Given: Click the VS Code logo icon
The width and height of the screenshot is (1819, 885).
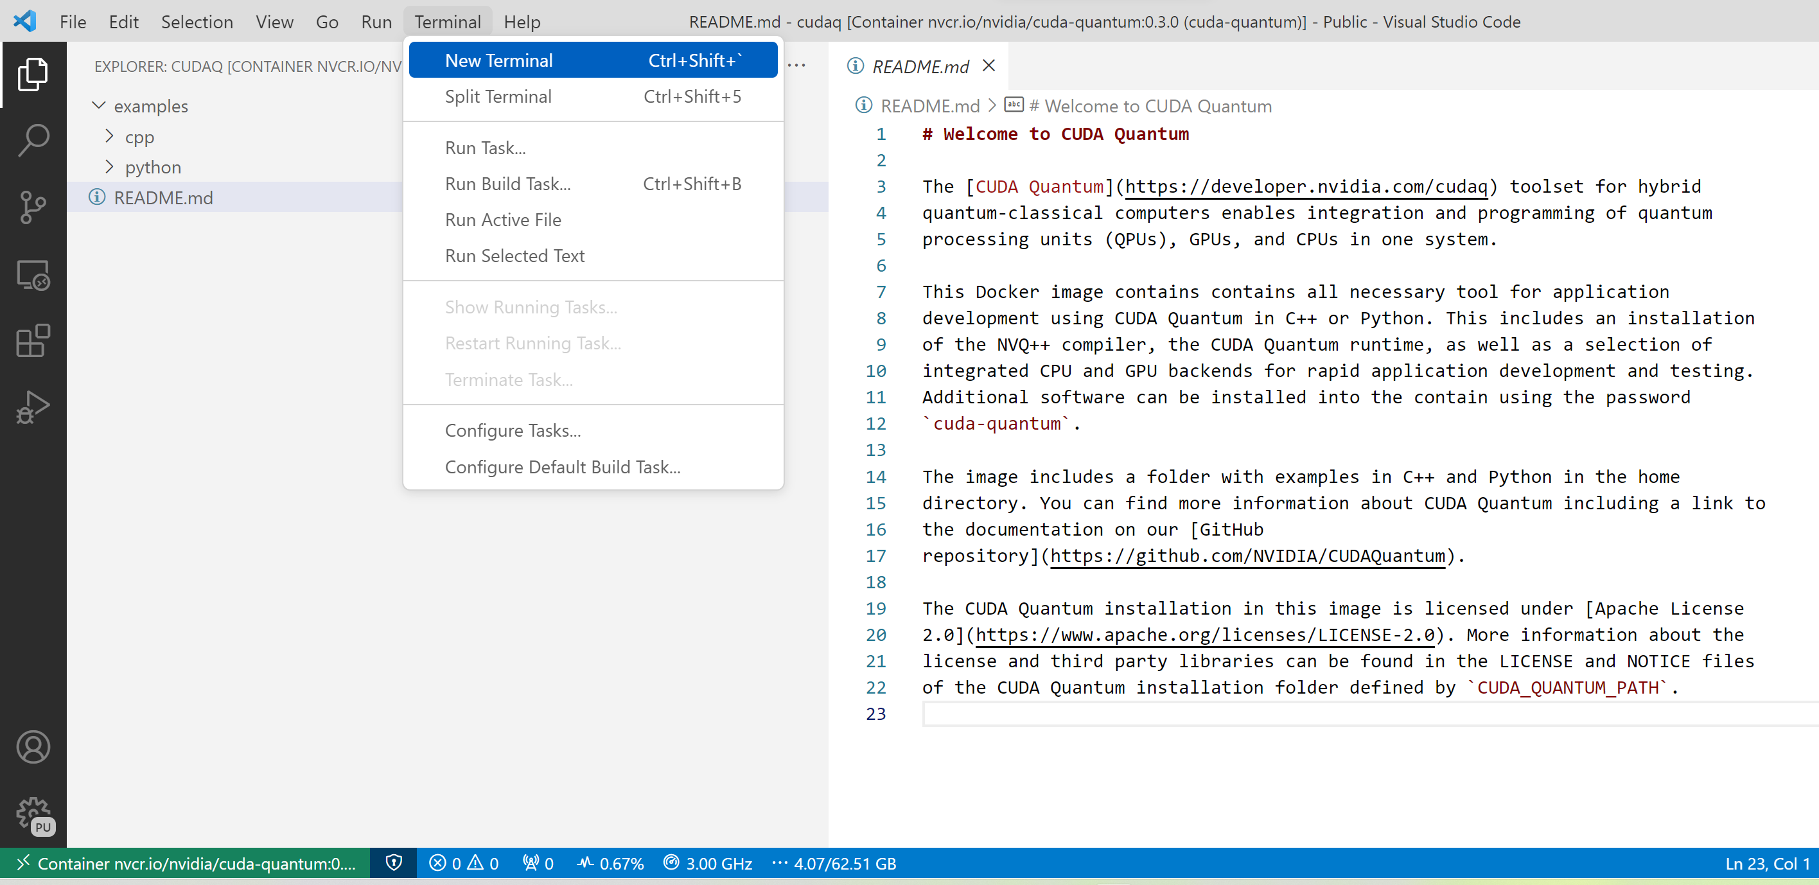Looking at the screenshot, I should pos(24,21).
